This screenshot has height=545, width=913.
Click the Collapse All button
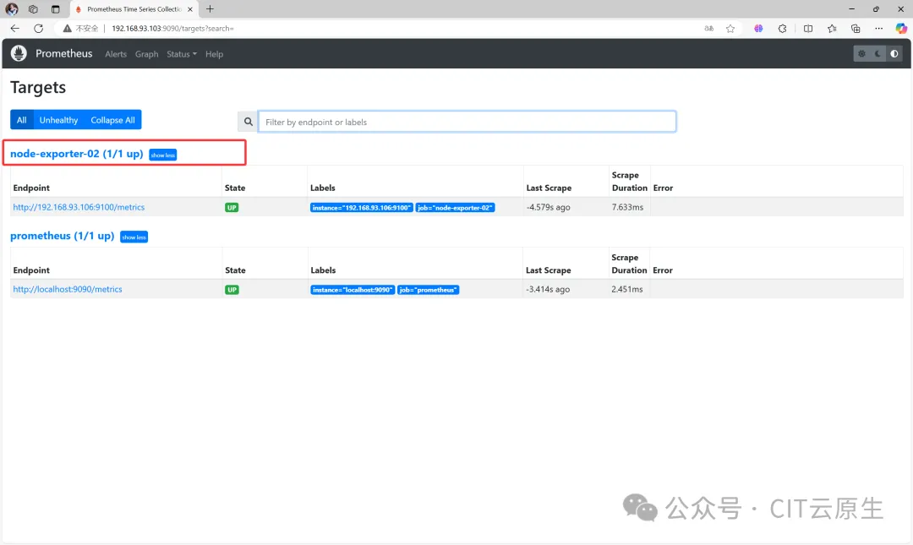113,120
